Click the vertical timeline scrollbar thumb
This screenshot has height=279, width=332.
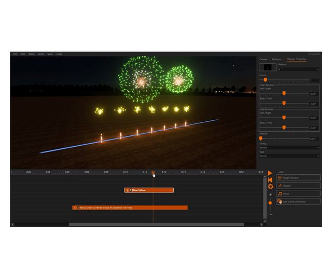265,198
